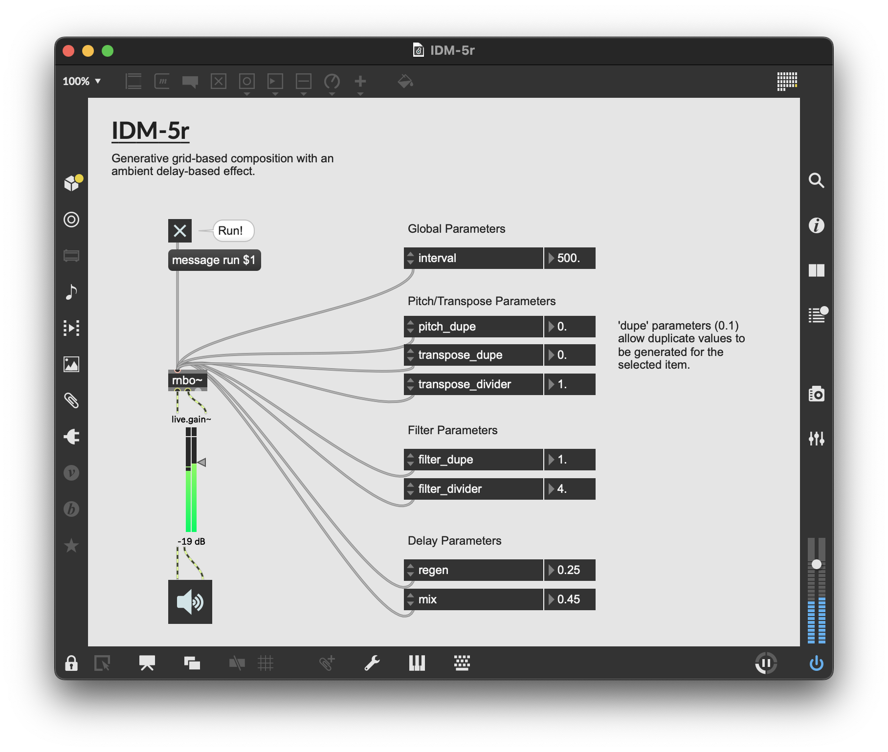This screenshot has height=752, width=888.
Task: Click the paint bucket format toolbar icon
Action: pos(405,81)
